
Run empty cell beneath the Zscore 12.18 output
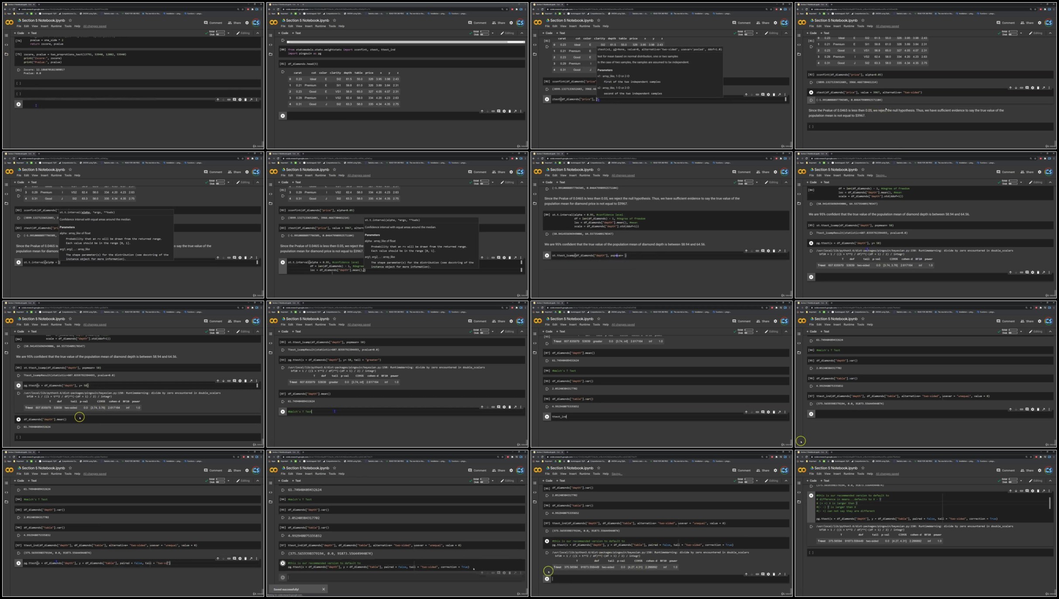click(18, 104)
